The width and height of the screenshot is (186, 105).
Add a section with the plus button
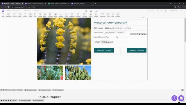[183, 90]
